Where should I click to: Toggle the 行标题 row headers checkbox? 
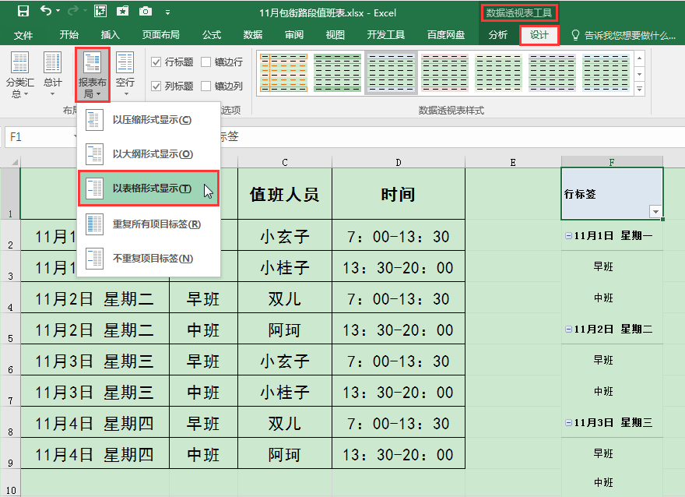(x=156, y=62)
